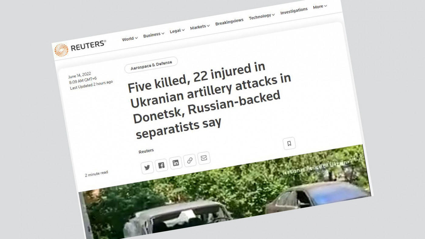Click the June 14, 2022 date text
425x239 pixels.
click(x=80, y=75)
